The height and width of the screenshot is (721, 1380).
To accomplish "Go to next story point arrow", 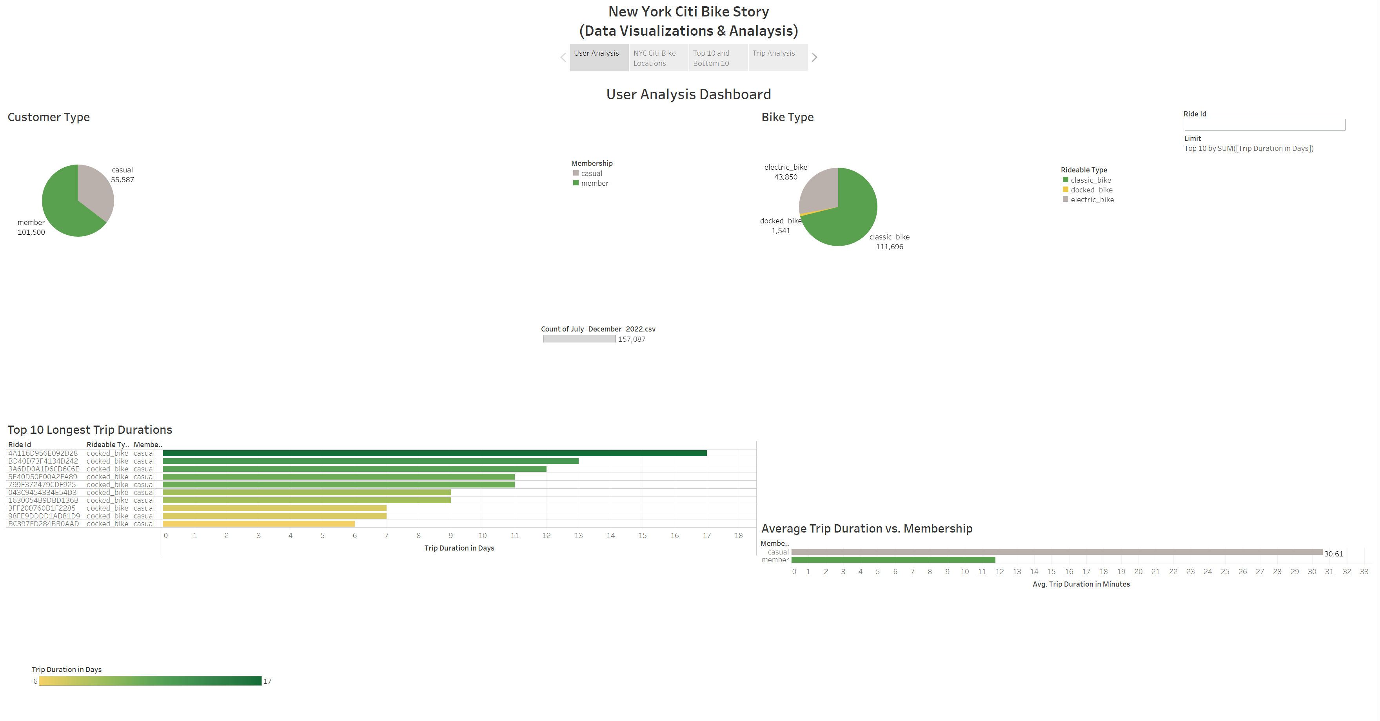I will pyautogui.click(x=814, y=57).
